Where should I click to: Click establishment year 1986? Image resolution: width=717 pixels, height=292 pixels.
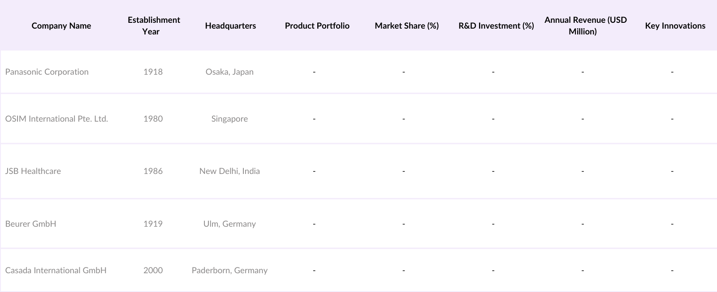(153, 171)
